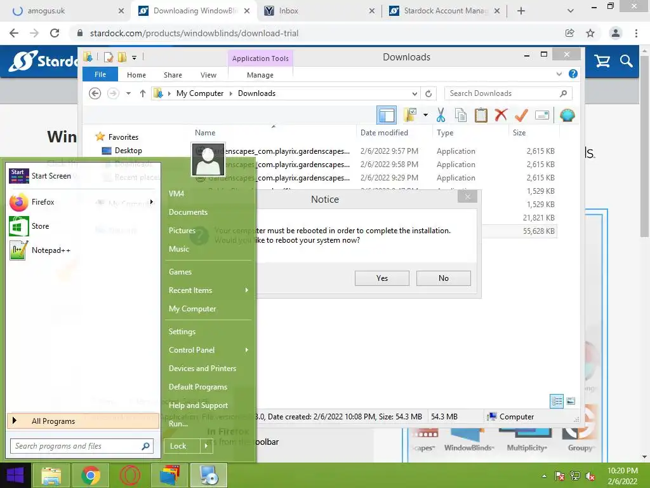Switch to details view icon in status bar
This screenshot has width=650, height=488.
(x=557, y=401)
